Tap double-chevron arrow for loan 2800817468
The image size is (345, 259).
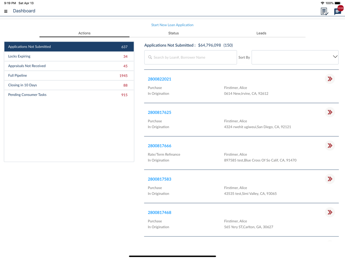tap(330, 212)
